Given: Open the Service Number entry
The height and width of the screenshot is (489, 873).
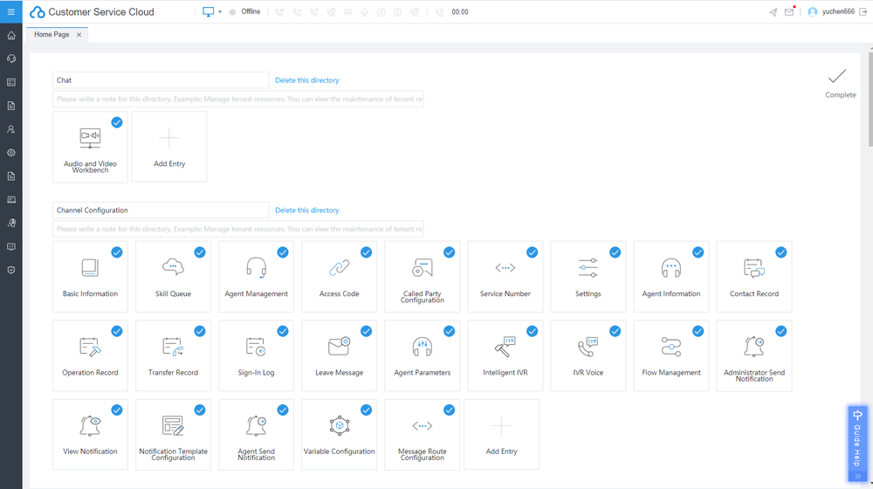Looking at the screenshot, I should (505, 277).
